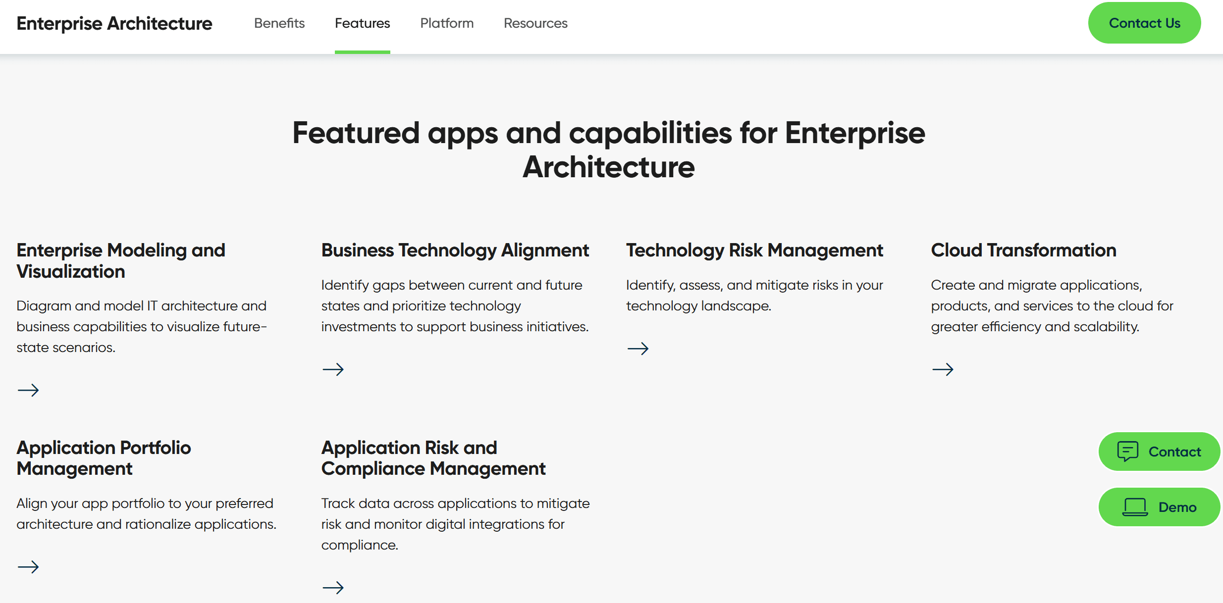This screenshot has width=1223, height=603.
Task: Click text 'Identify gaps between current and future'
Action: 452,285
